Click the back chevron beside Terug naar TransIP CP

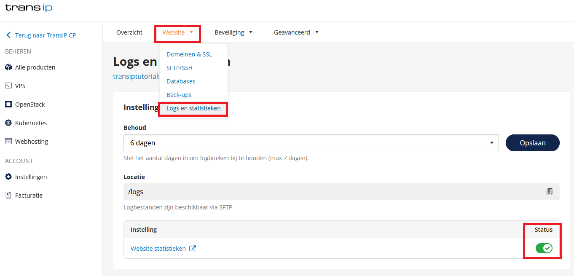click(8, 35)
